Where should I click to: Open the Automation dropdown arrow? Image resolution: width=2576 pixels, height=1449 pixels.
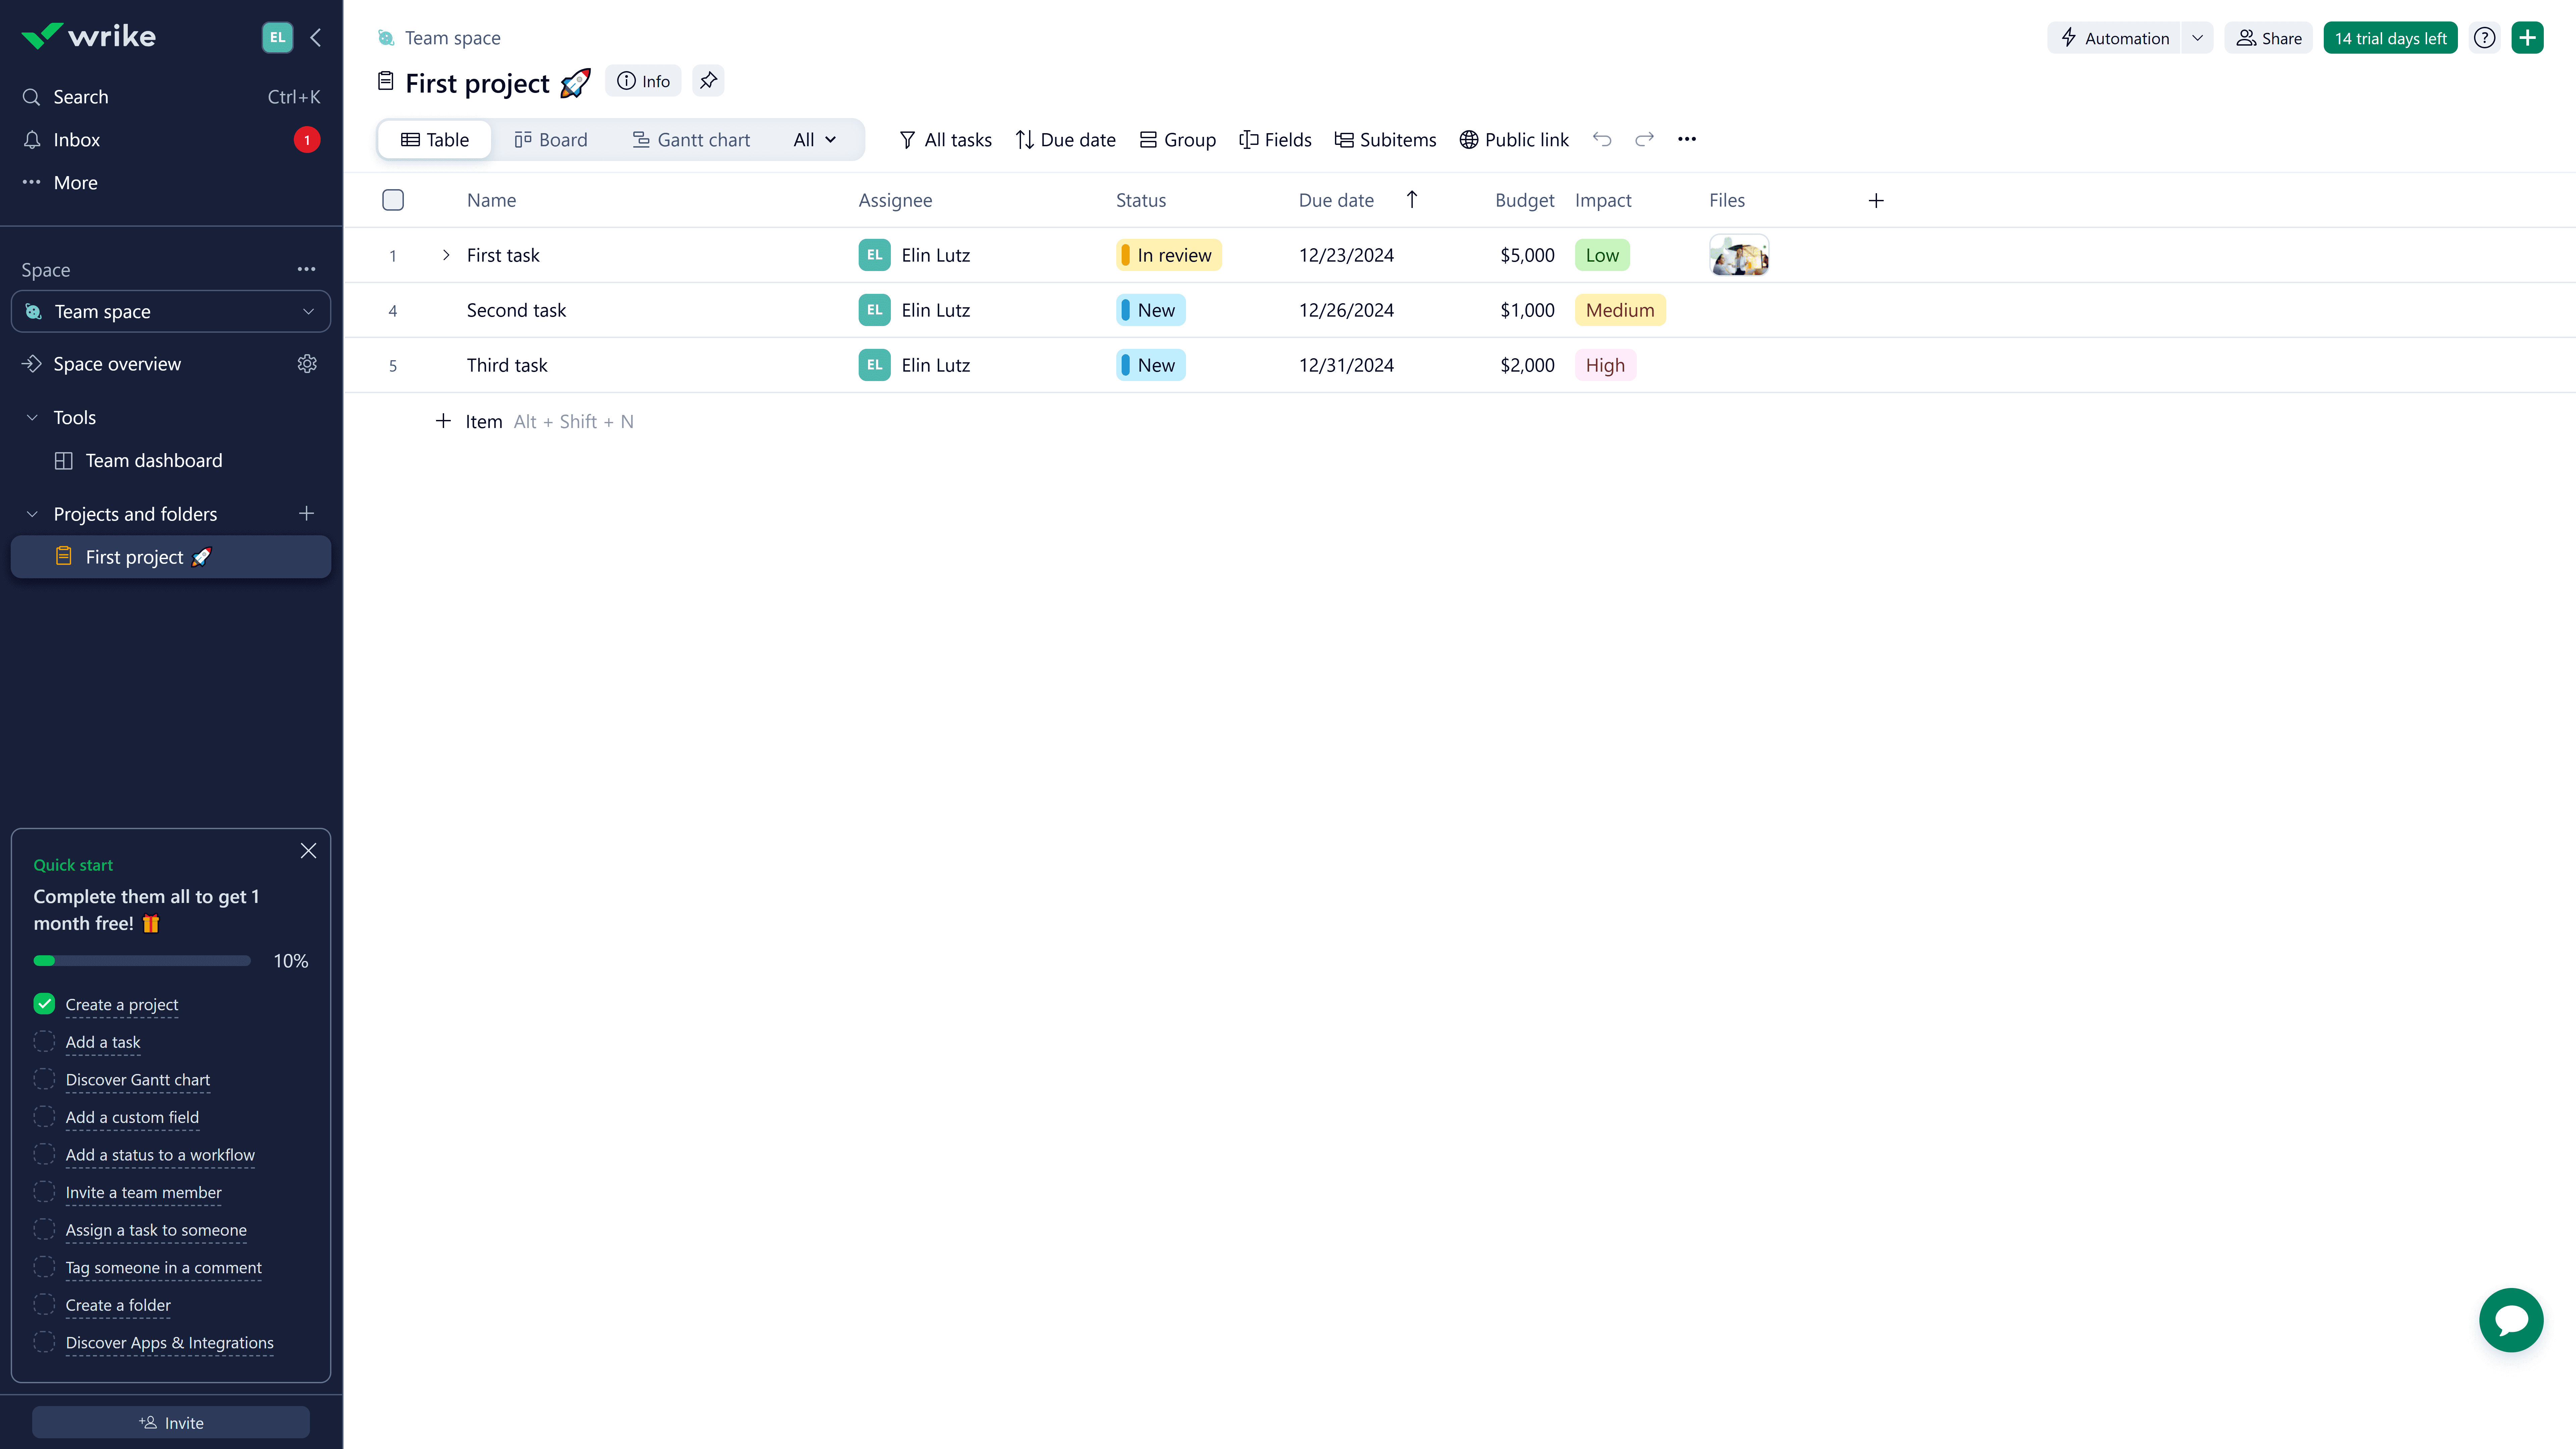click(2197, 38)
